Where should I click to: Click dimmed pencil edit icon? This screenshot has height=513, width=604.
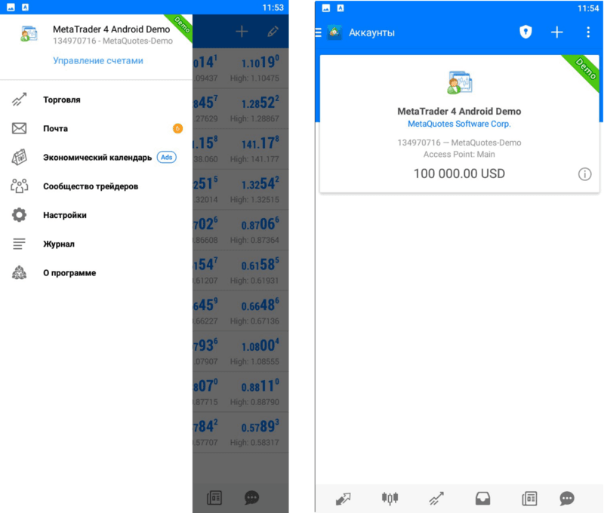273,32
